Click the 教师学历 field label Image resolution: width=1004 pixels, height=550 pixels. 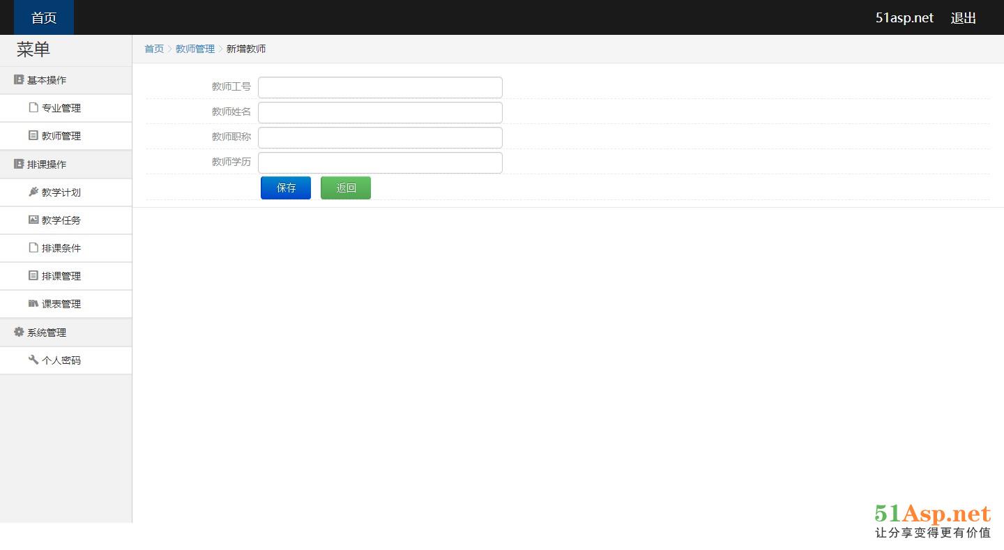[x=231, y=162]
